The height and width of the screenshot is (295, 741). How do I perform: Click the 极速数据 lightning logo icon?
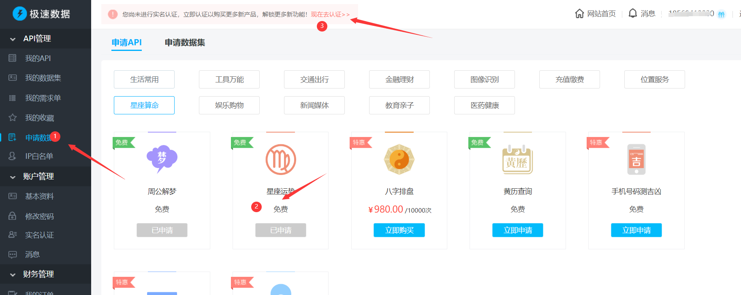19,14
